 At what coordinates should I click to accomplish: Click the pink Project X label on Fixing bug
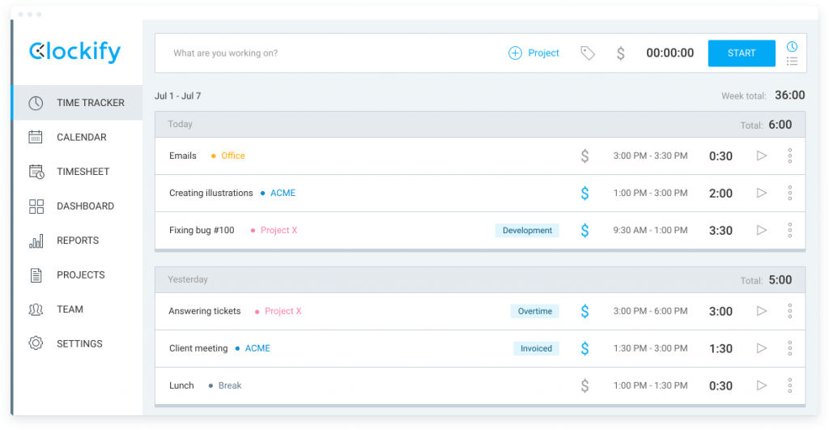[x=278, y=230]
